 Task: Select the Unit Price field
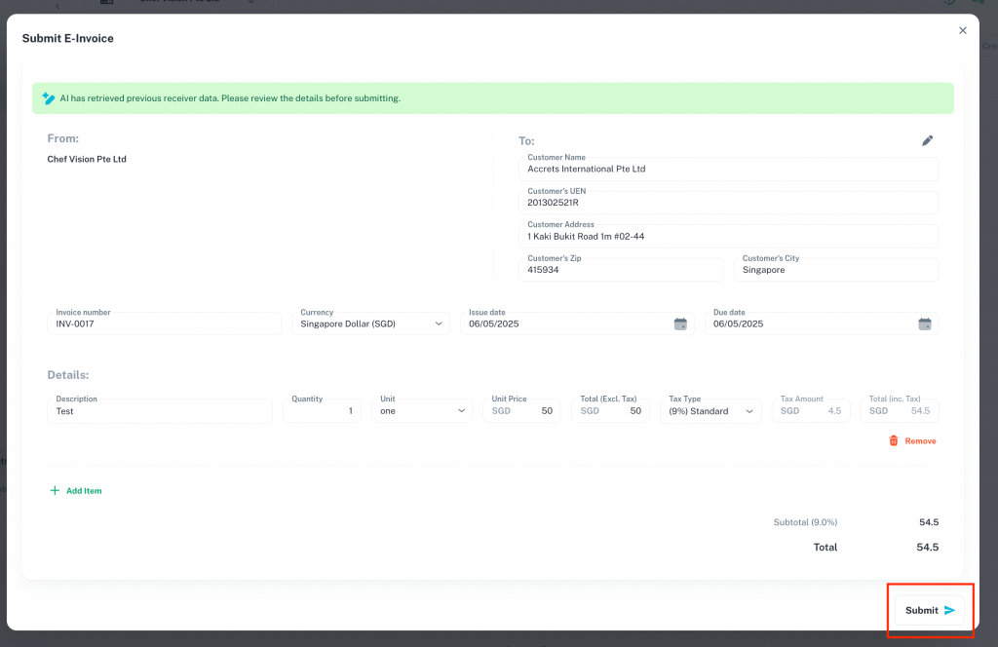[x=522, y=411]
